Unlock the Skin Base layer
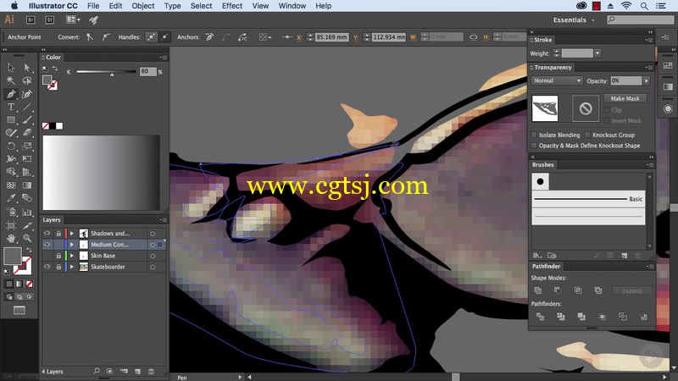 [x=58, y=256]
